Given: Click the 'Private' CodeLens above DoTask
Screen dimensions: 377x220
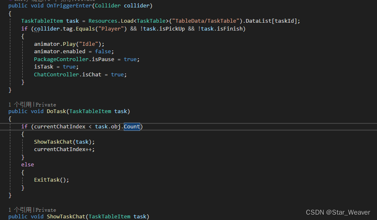Looking at the screenshot, I should (x=46, y=105).
